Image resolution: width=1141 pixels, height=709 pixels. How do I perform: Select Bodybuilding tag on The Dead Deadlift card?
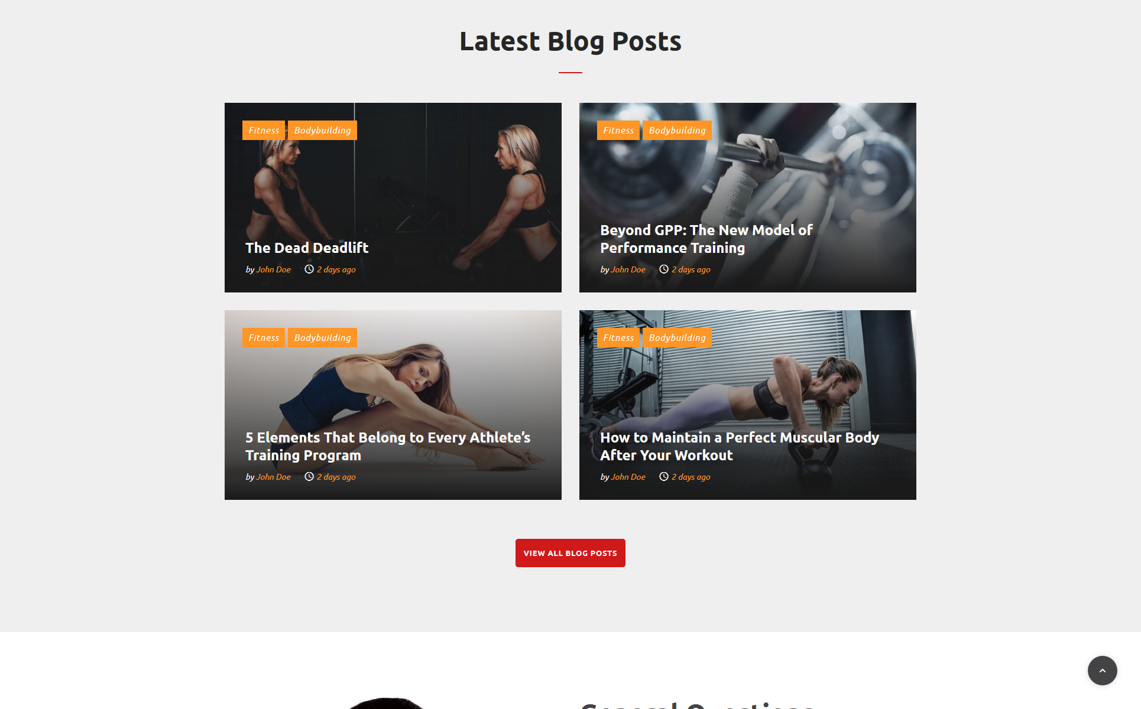(322, 130)
